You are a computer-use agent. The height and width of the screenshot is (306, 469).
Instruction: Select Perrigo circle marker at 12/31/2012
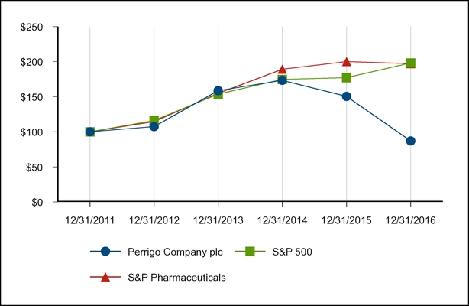pyautogui.click(x=154, y=126)
